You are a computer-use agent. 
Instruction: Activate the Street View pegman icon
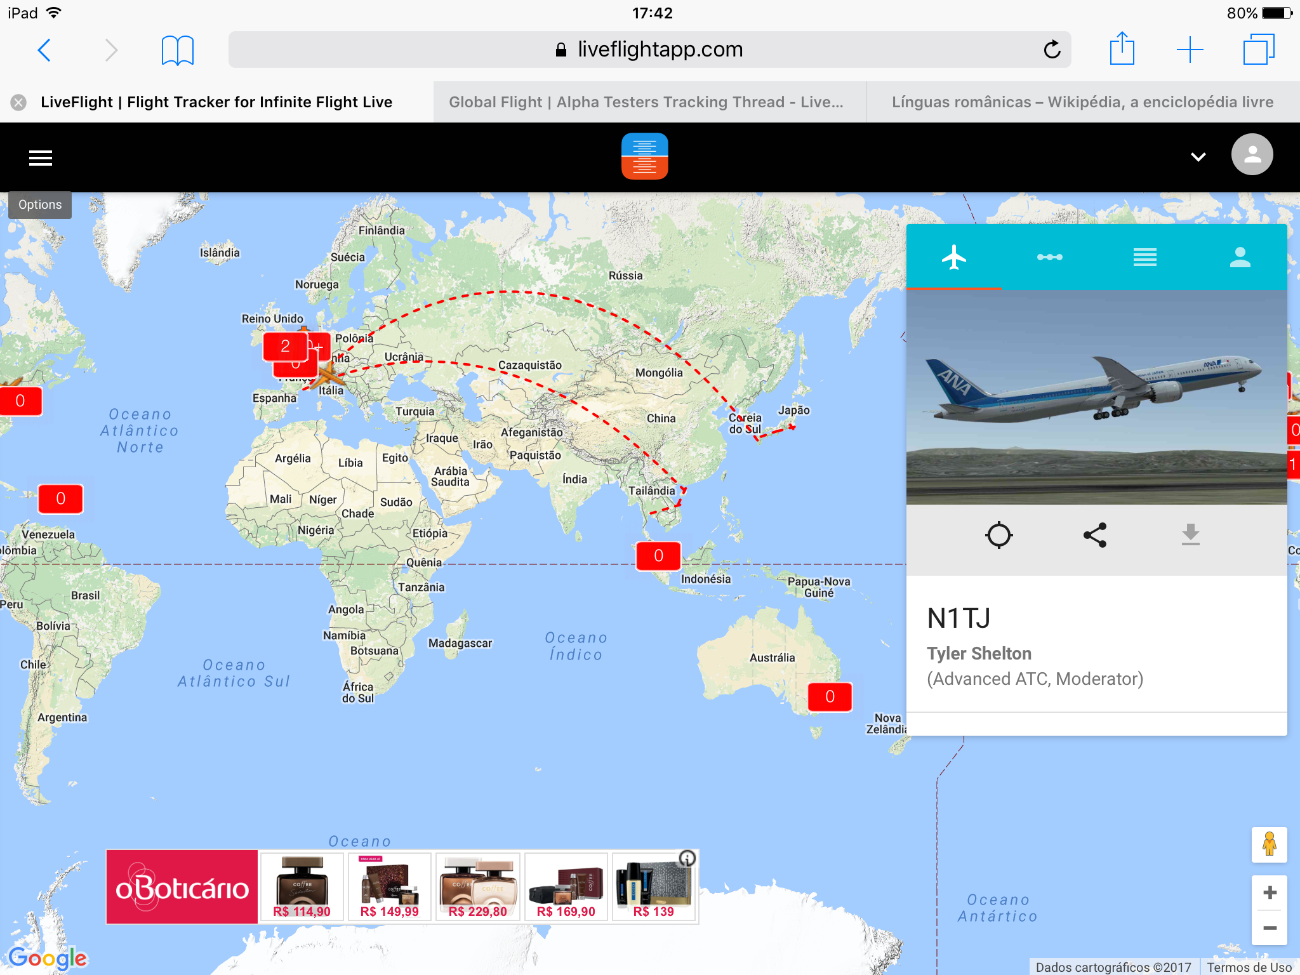click(x=1270, y=844)
